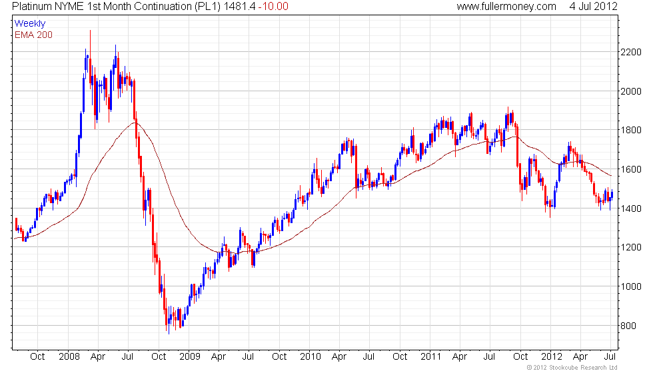The width and height of the screenshot is (653, 373).
Task: Click the 1200 price axis label
Action: (630, 247)
